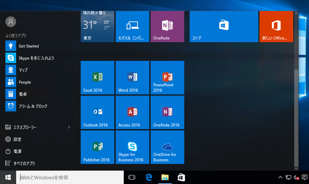Launch Microsoft Edge from taskbar
Screen dimensions: 309x184
coord(148,178)
